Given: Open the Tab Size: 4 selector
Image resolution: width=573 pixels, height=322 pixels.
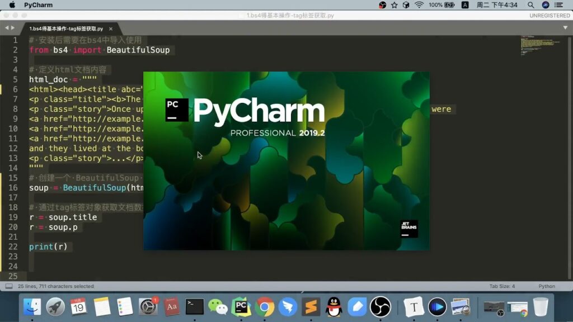Looking at the screenshot, I should pos(502,286).
